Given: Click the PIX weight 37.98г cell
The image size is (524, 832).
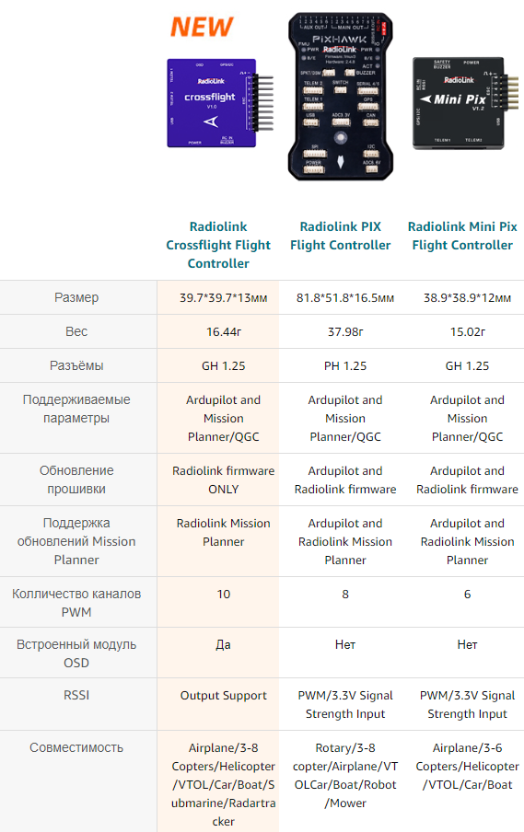Looking at the screenshot, I should point(345,331).
